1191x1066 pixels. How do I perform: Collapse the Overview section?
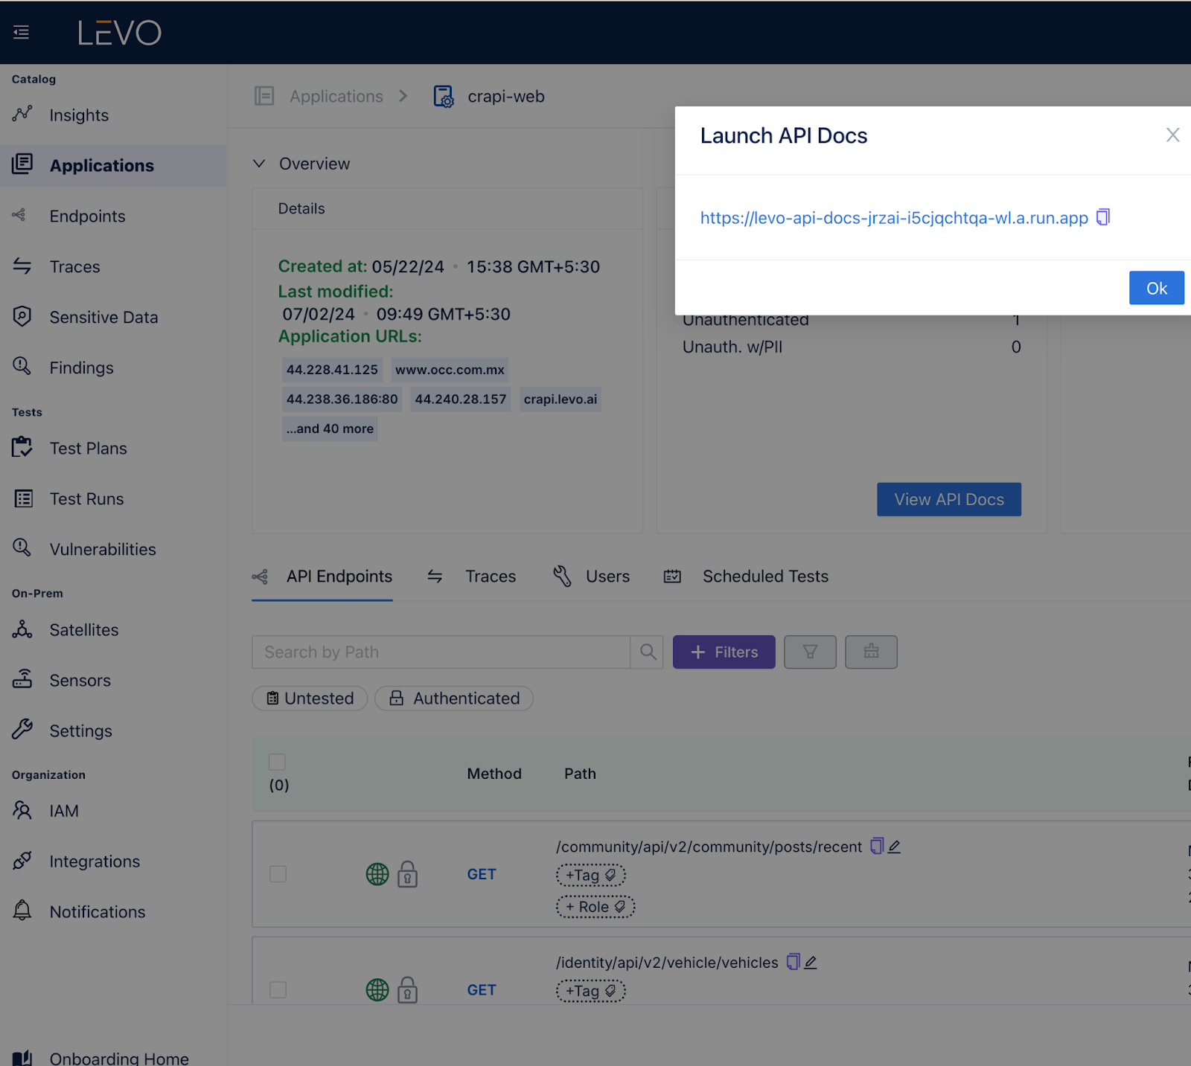click(x=258, y=163)
